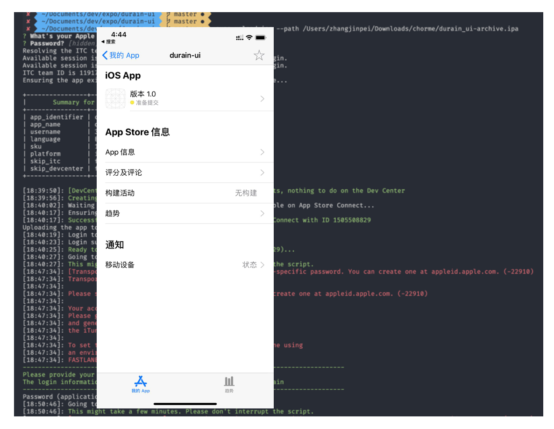Open the 趋势 list row
This screenshot has height=429, width=554.
click(185, 214)
